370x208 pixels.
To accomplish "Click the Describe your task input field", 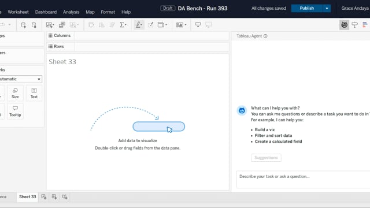I will (x=303, y=180).
